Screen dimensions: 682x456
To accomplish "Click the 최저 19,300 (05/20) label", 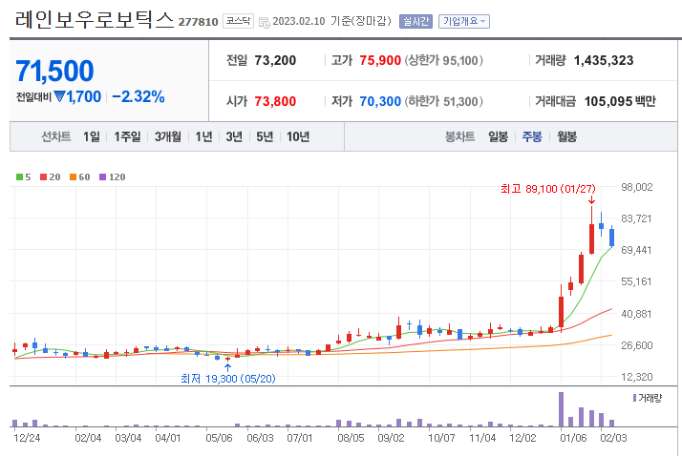I will 228,379.
